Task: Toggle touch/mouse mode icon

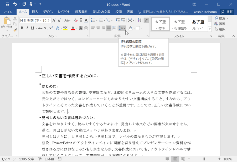Action: pyautogui.click(x=31, y=4)
